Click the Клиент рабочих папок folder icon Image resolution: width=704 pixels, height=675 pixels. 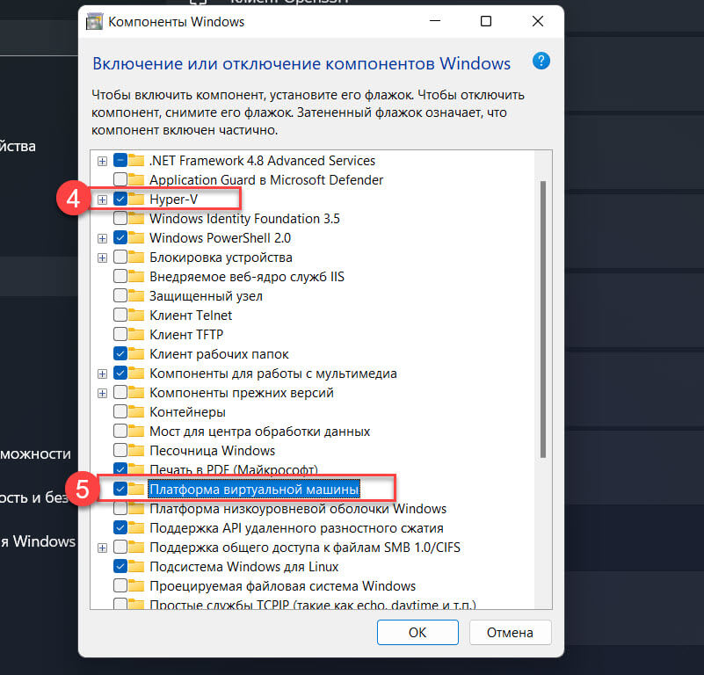tap(136, 353)
